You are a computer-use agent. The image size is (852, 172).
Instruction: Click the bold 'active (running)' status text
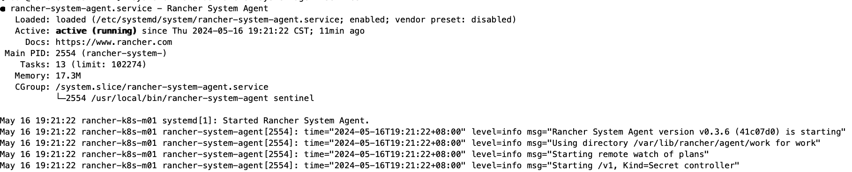pos(96,31)
